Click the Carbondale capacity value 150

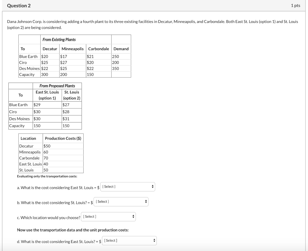[90, 75]
